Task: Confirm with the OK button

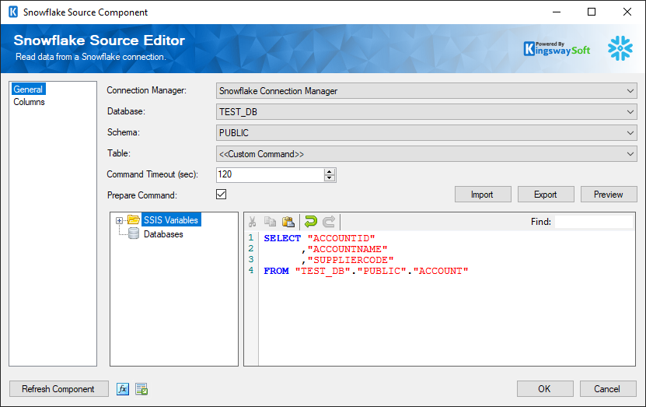Action: coord(545,389)
